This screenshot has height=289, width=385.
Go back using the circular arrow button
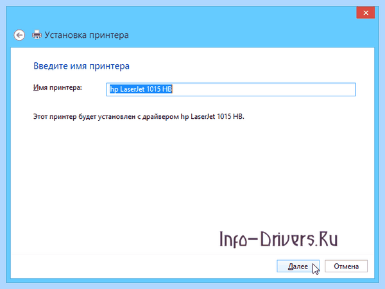coord(19,35)
